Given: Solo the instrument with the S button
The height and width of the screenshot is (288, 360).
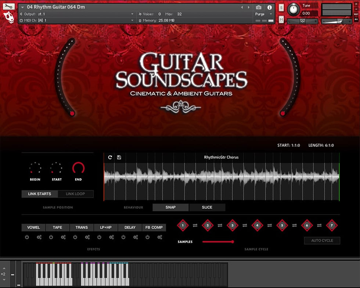Looking at the screenshot, I should (x=281, y=8).
